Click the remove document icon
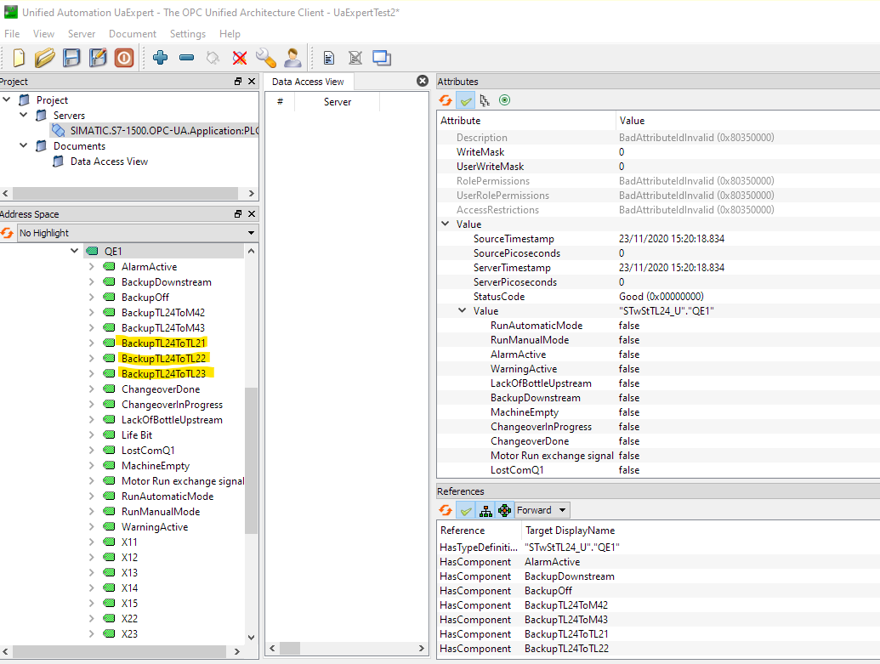 (355, 57)
